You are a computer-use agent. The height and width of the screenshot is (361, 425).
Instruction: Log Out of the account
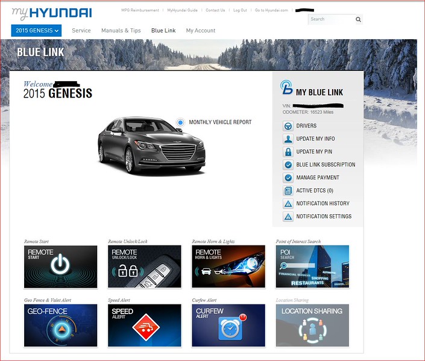tap(240, 10)
